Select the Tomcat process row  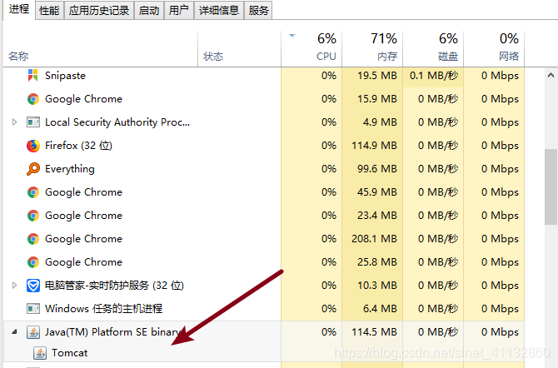pyautogui.click(x=264, y=353)
